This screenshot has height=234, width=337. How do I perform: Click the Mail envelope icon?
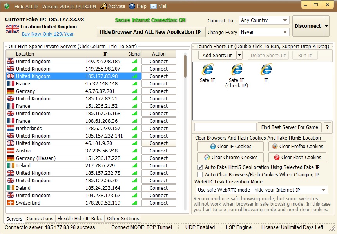(x=154, y=6)
